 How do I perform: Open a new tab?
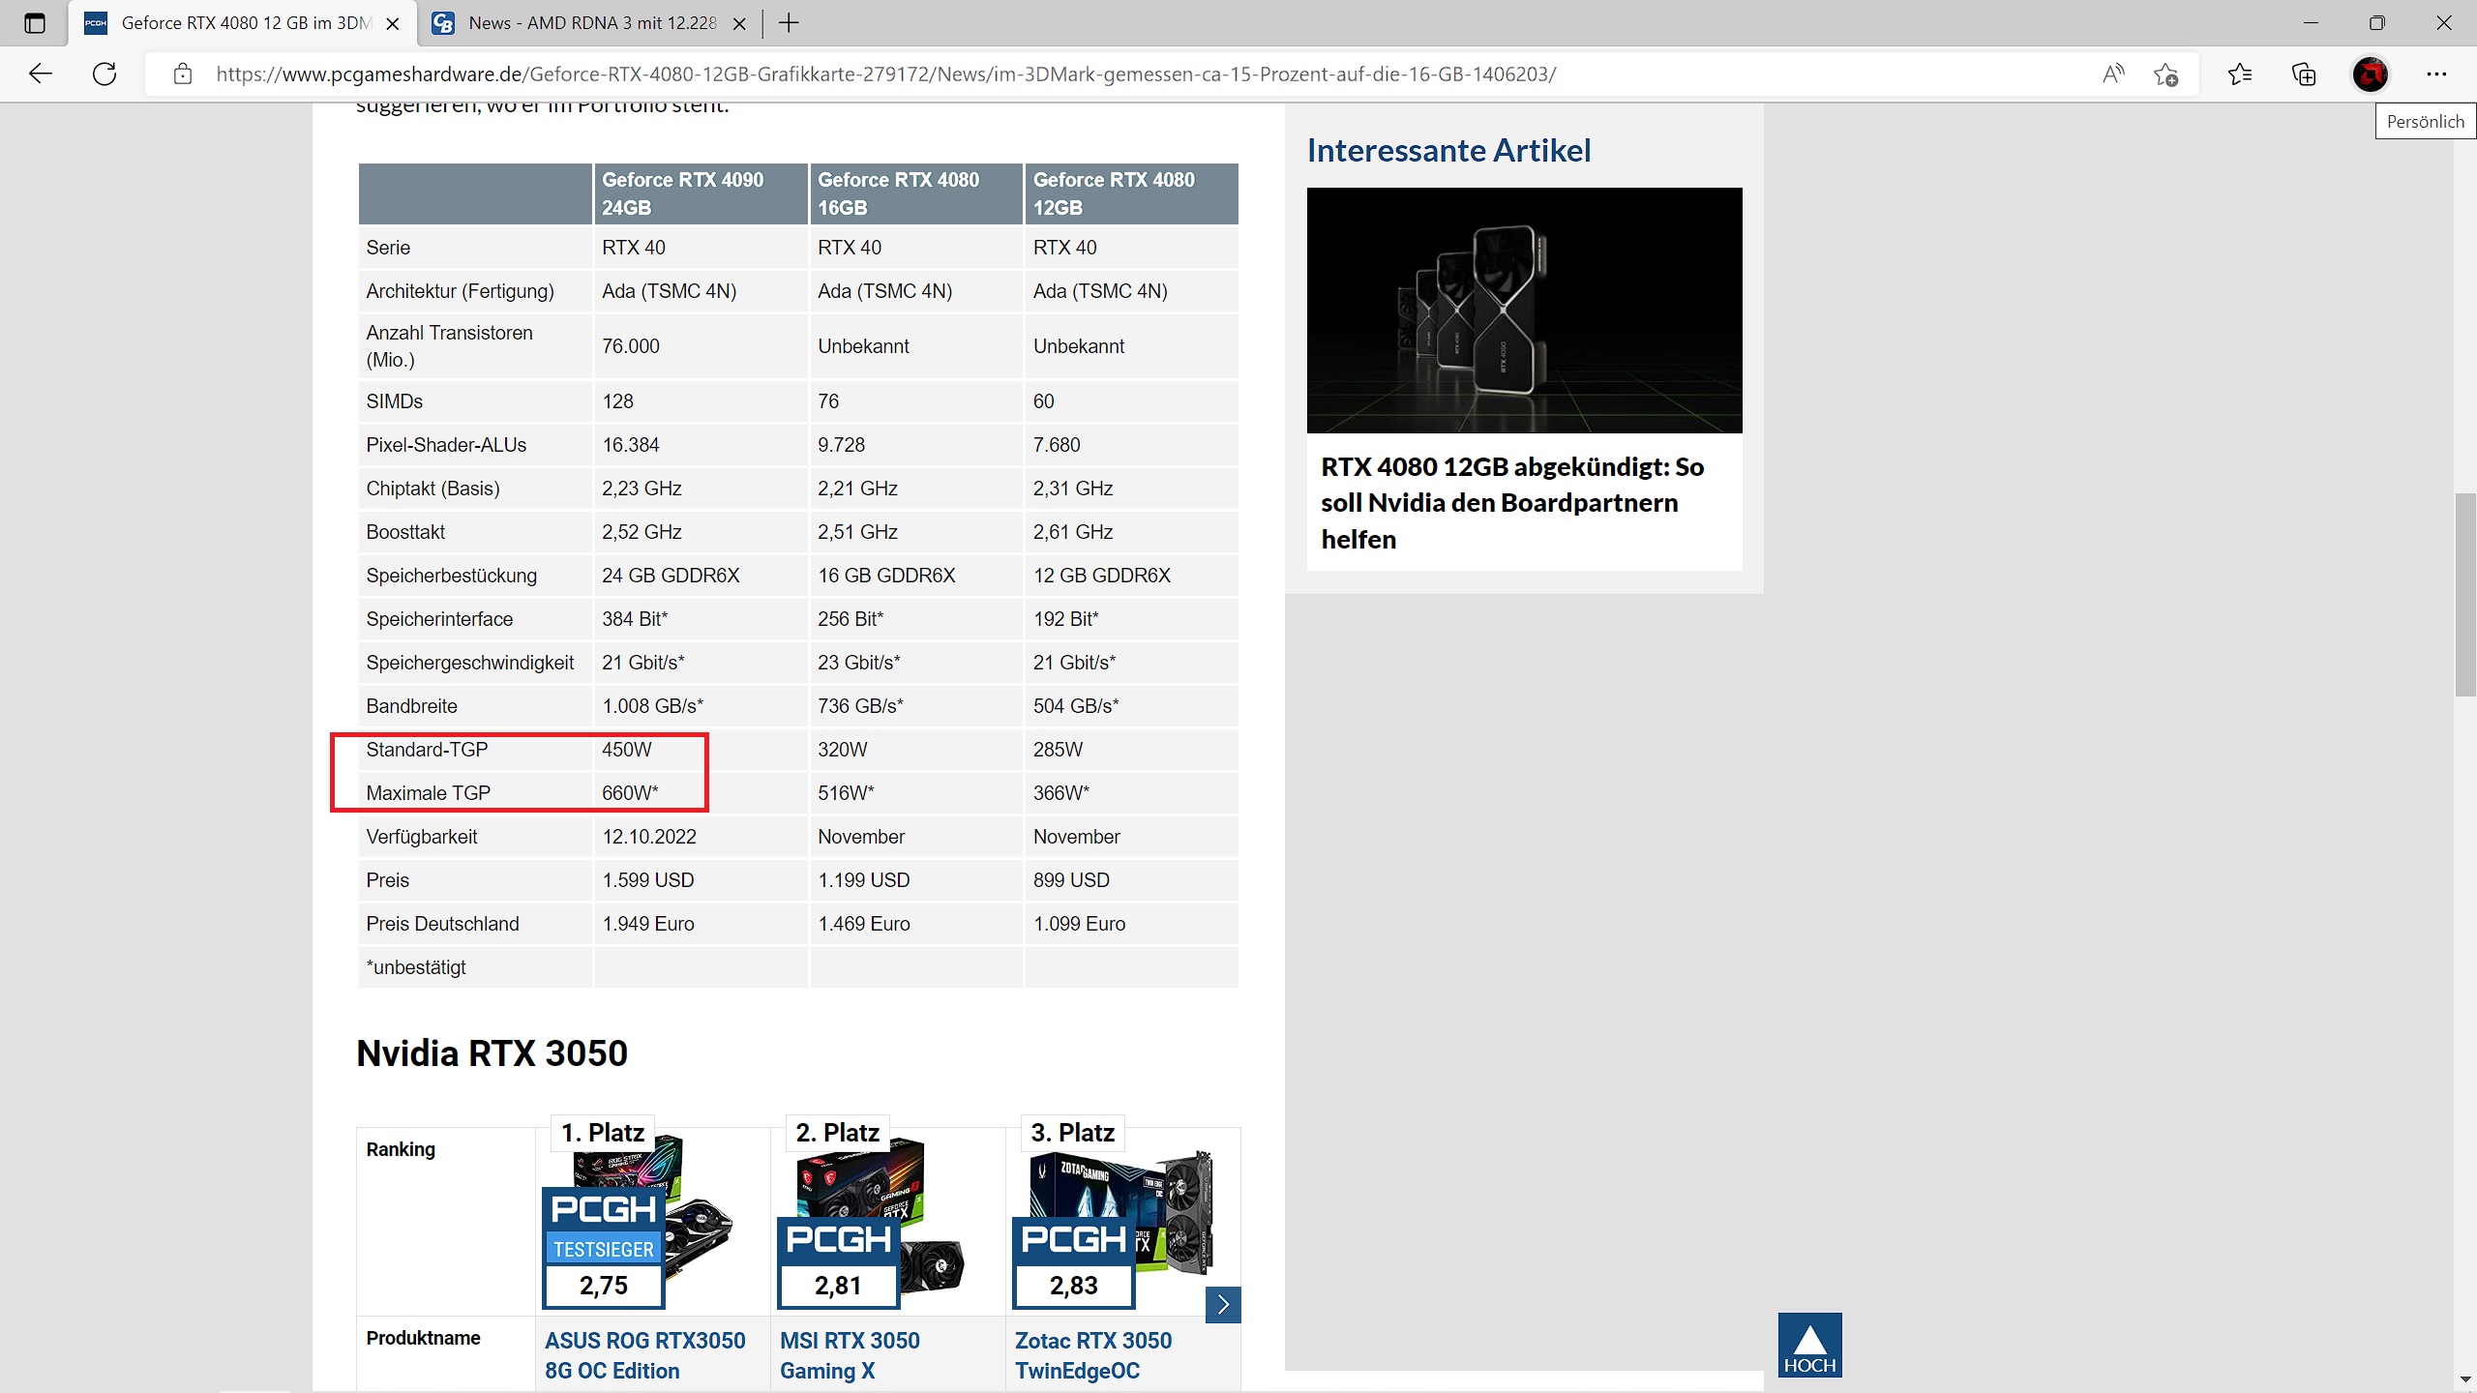pos(789,23)
